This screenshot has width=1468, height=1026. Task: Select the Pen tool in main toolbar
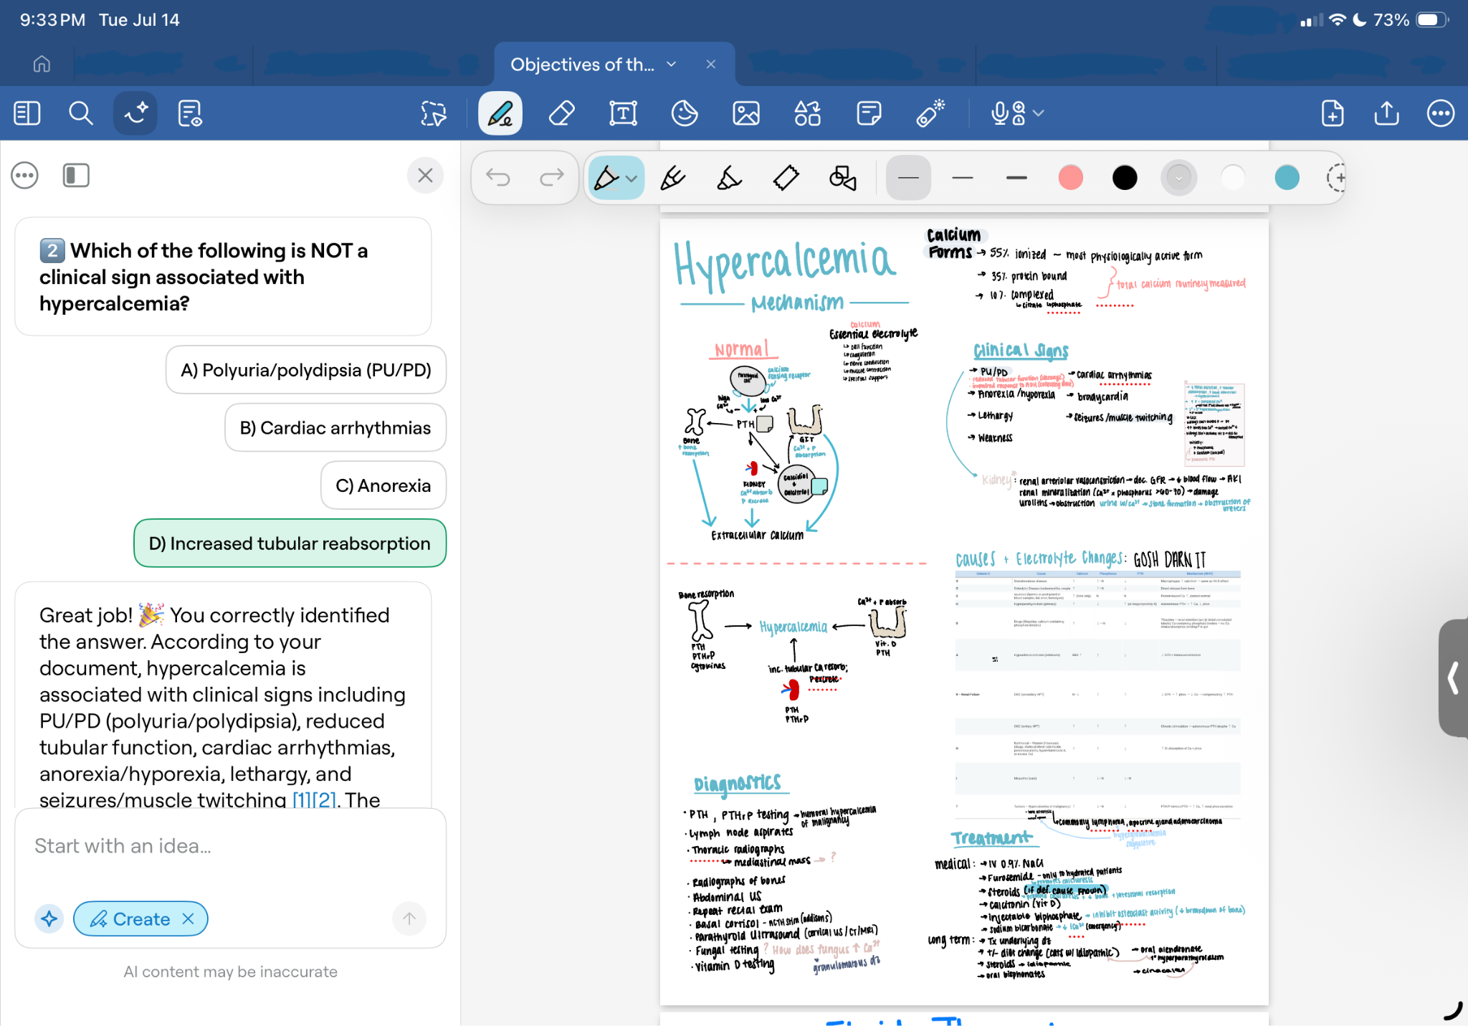[500, 113]
